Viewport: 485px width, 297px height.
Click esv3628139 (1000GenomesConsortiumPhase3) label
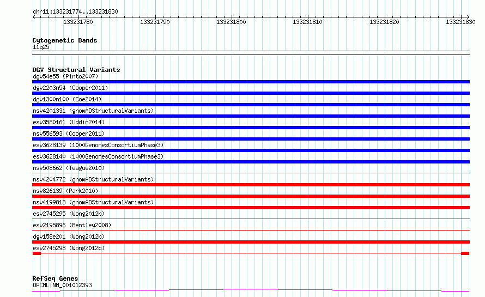coord(98,145)
